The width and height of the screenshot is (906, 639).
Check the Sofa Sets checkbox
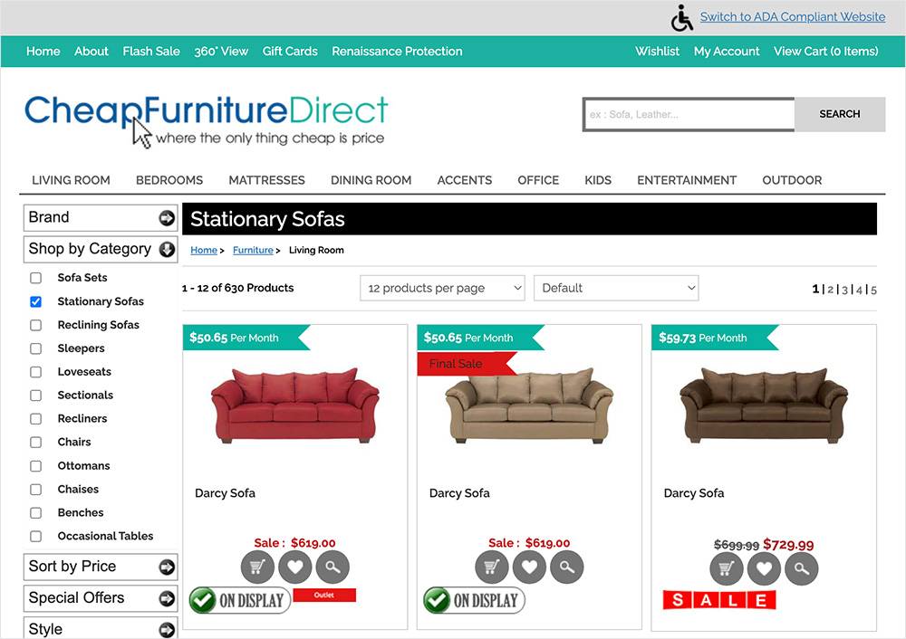36,278
